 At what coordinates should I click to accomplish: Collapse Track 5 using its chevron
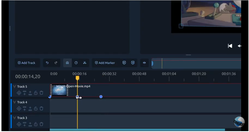(x=15, y=87)
